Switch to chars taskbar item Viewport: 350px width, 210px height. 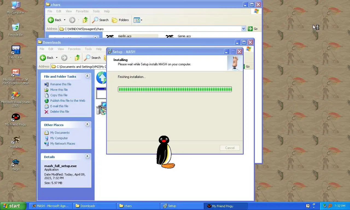tap(138, 206)
